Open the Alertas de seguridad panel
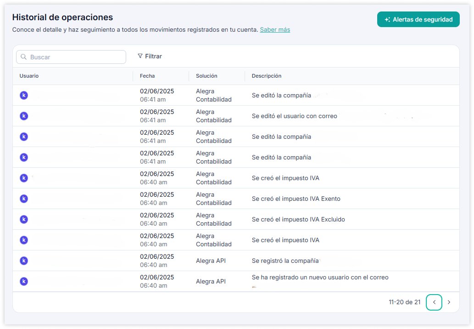This screenshot has width=474, height=329. click(418, 19)
